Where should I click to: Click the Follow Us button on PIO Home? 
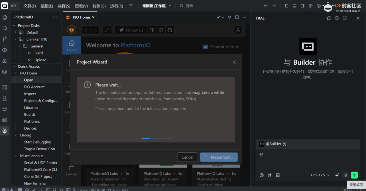click(131, 30)
